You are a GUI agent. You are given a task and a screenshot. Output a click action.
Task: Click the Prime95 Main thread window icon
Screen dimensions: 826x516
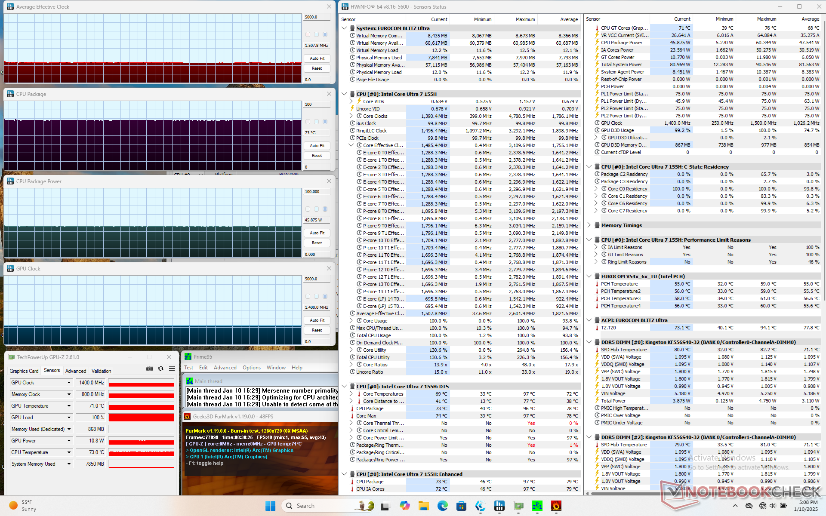click(x=190, y=381)
